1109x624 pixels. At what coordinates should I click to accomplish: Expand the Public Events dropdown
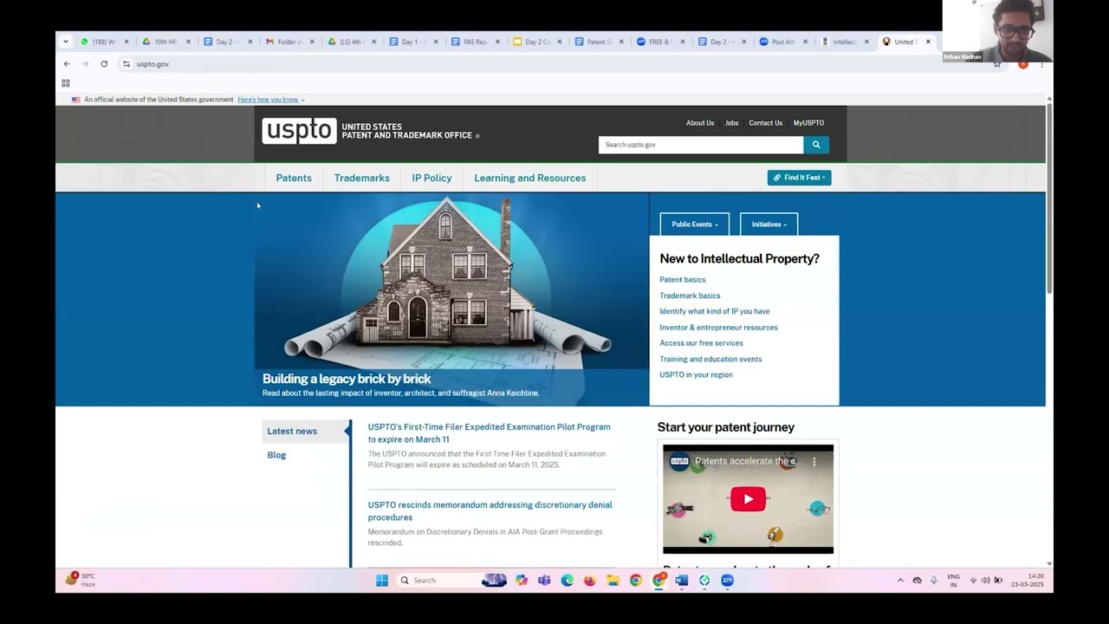click(x=695, y=224)
